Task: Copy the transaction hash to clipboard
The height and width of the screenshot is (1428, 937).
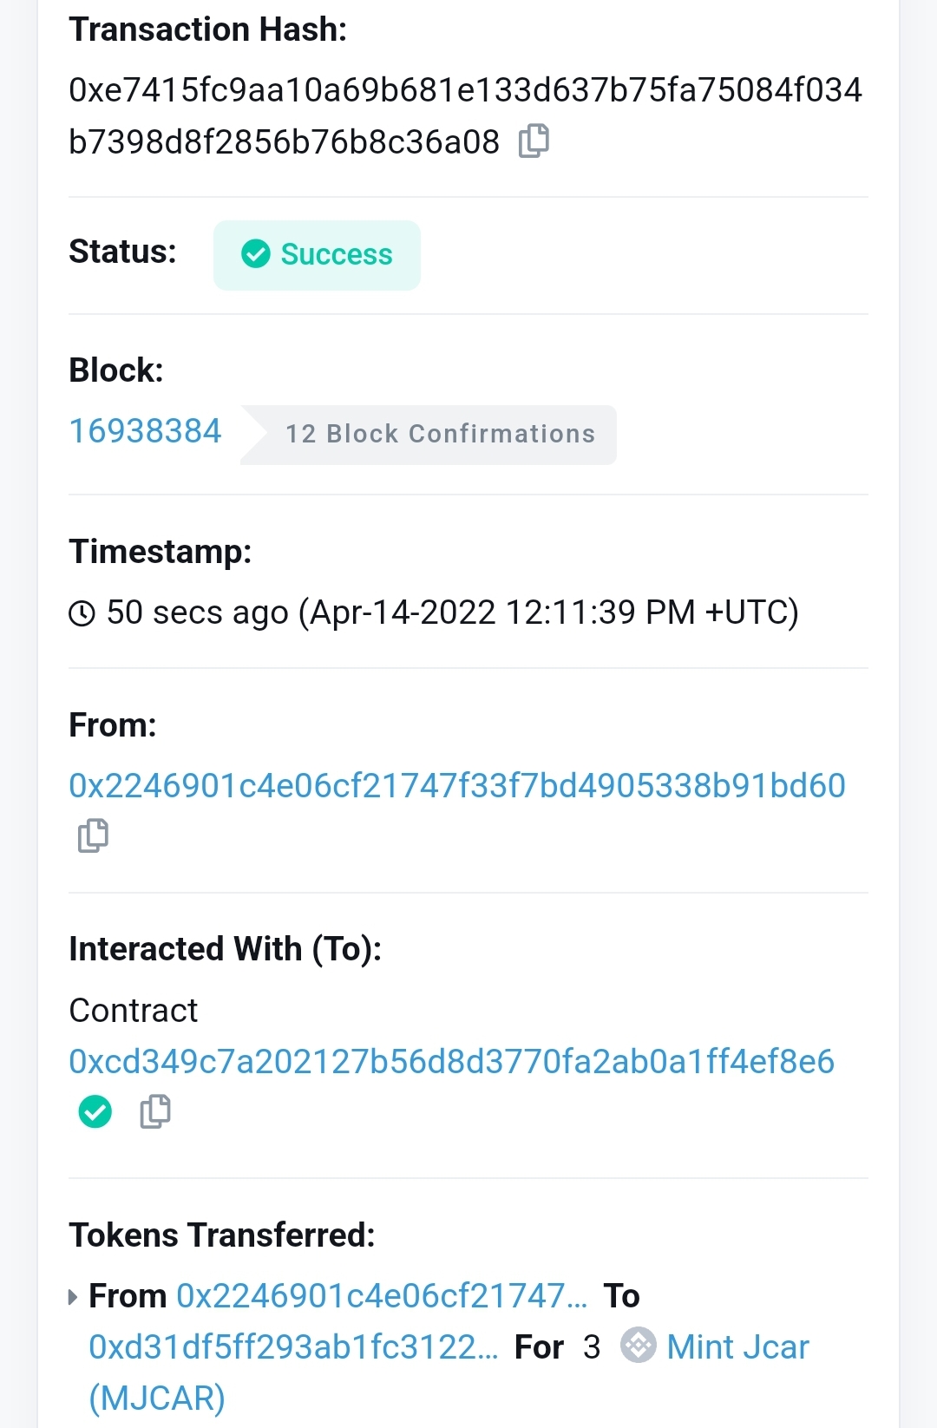Action: click(534, 141)
